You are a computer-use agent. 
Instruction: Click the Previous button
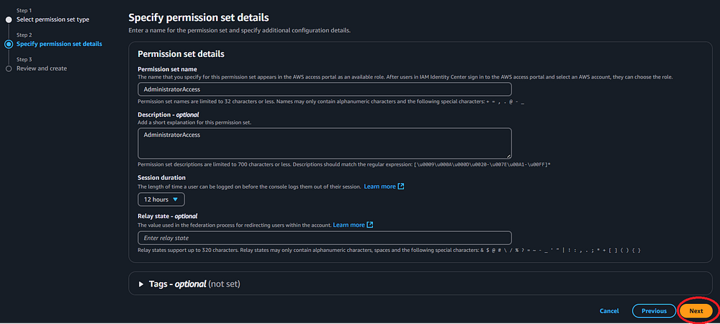point(654,311)
